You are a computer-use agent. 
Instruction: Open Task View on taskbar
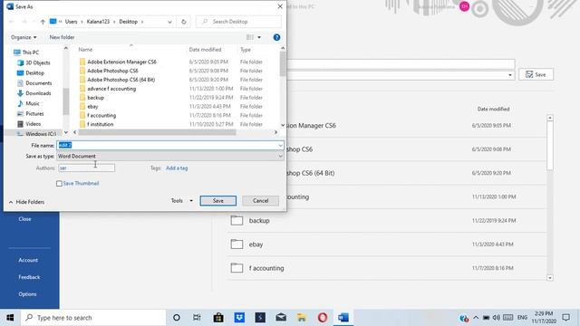click(197, 318)
